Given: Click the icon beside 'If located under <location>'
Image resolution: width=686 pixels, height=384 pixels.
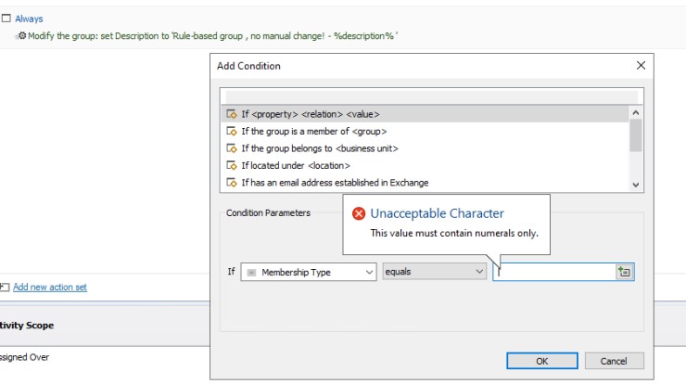Looking at the screenshot, I should [x=232, y=165].
